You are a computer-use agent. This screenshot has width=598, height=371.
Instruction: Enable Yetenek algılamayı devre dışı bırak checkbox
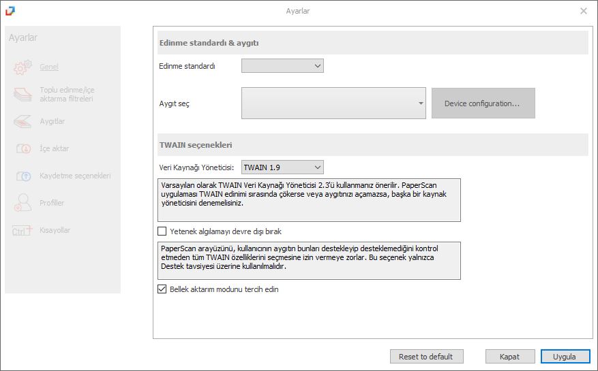162,231
